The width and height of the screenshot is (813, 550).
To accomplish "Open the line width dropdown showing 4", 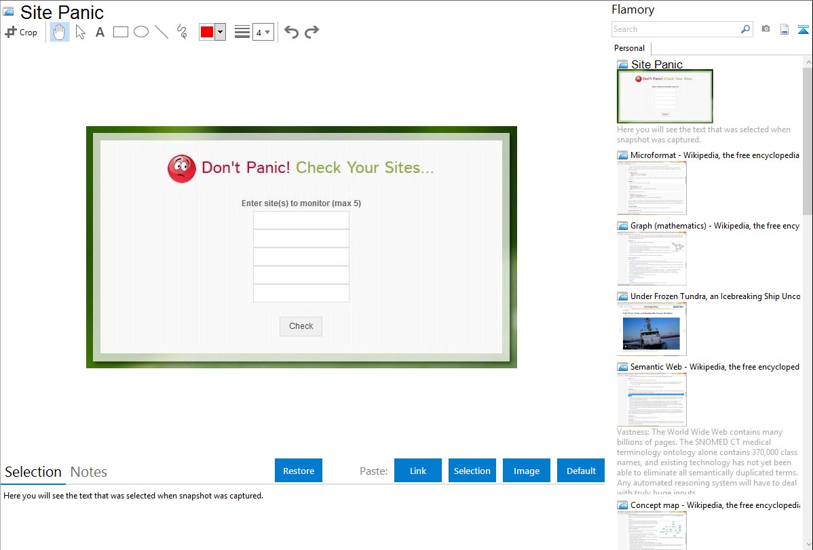I will point(263,32).
